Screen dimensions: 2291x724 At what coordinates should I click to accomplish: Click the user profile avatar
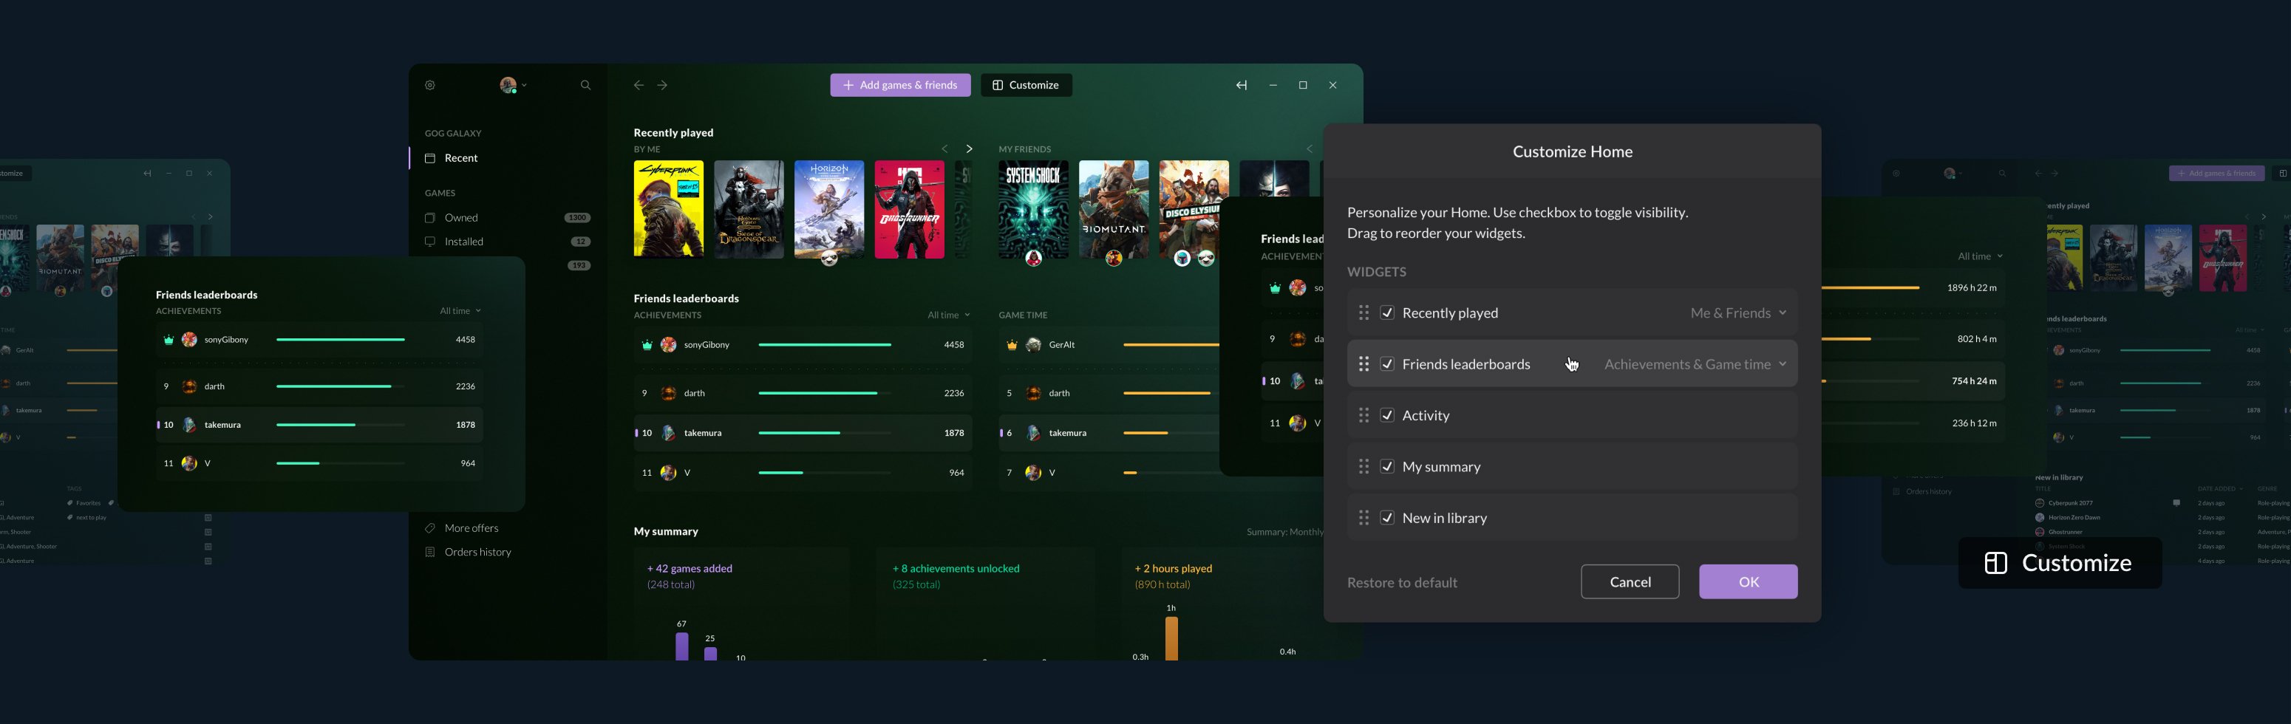pyautogui.click(x=508, y=86)
